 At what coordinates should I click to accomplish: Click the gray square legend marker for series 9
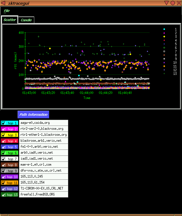[x=164, y=59]
